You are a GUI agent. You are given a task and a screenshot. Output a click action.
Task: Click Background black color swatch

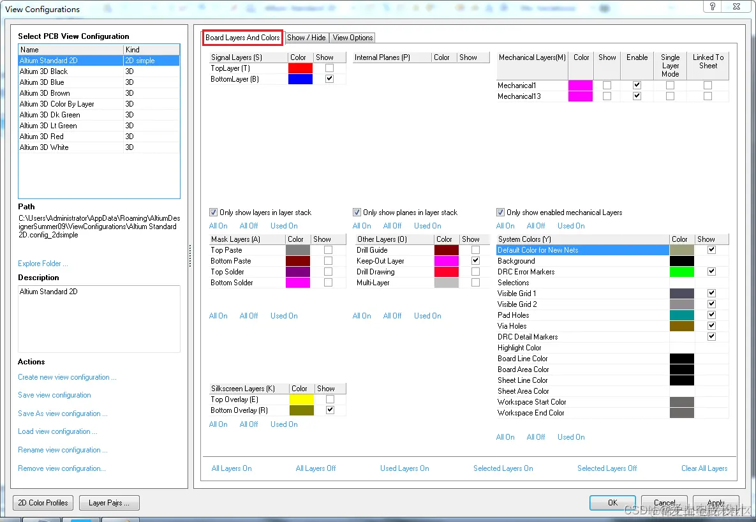682,261
